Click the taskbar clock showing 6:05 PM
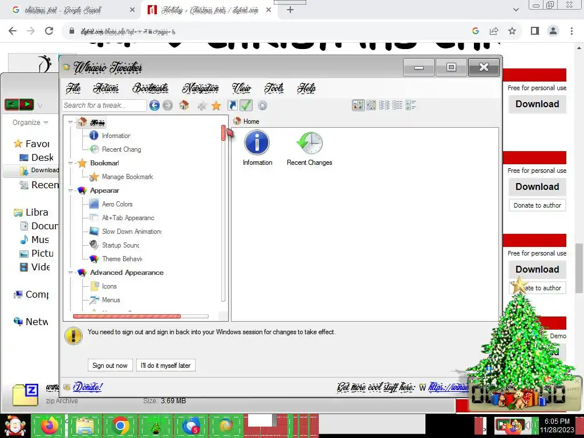 557,425
